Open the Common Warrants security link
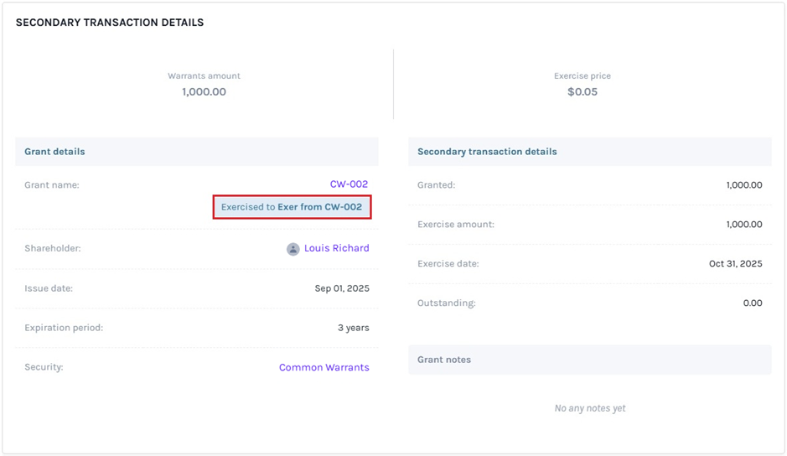The image size is (787, 456). click(324, 367)
